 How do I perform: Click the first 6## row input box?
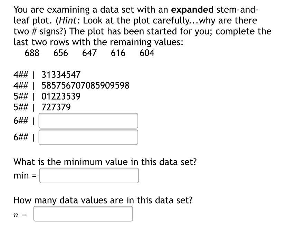pos(88,121)
